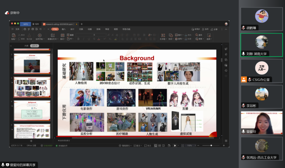Toggle Superscript formatting
This screenshot has height=168, width=285.
click(105, 39)
